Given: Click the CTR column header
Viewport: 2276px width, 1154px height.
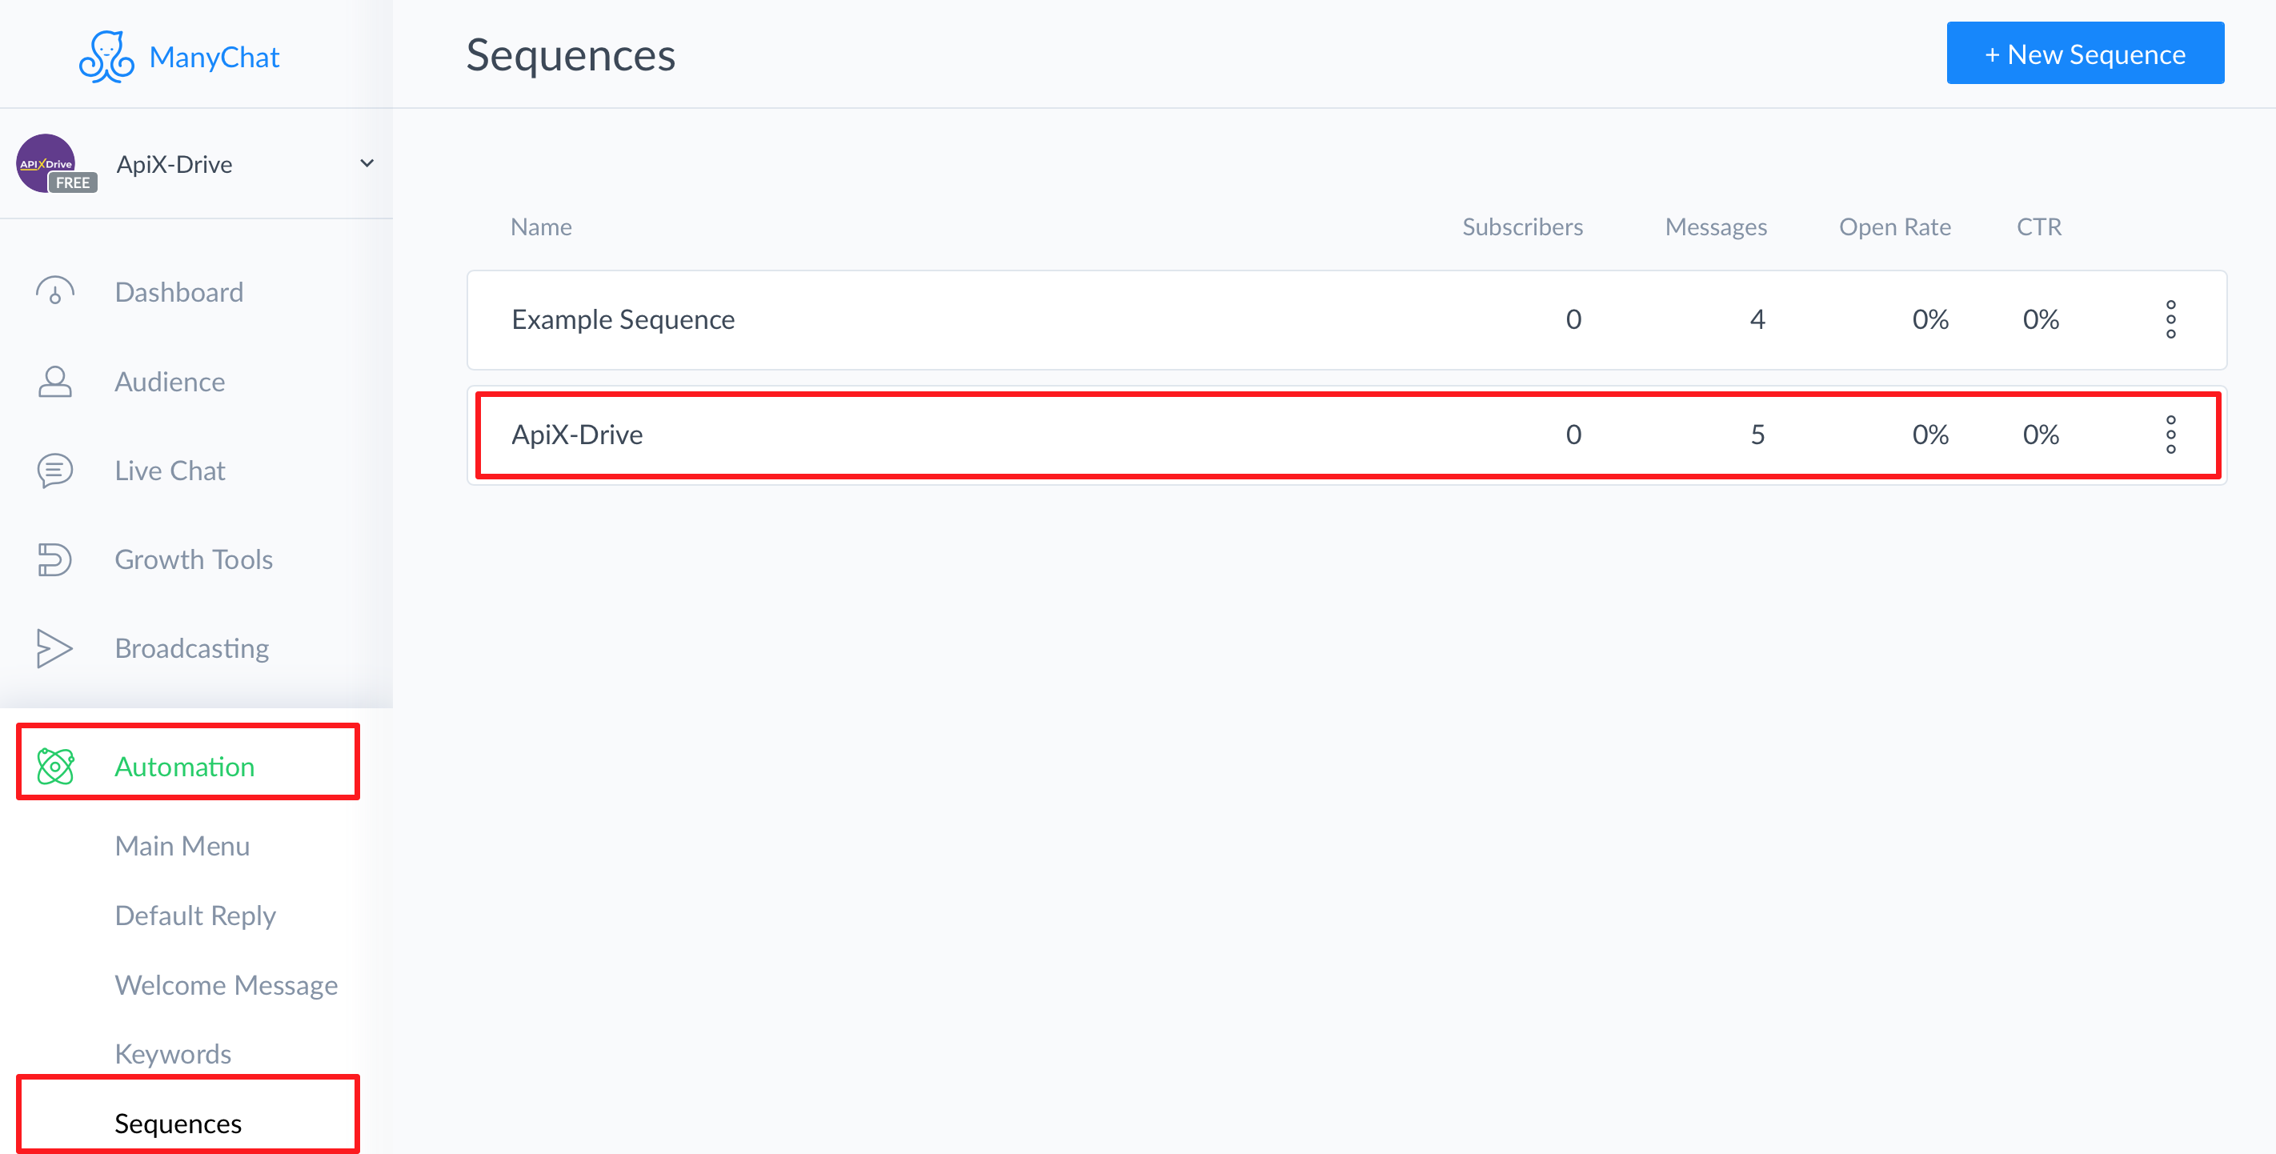Looking at the screenshot, I should [x=2039, y=227].
